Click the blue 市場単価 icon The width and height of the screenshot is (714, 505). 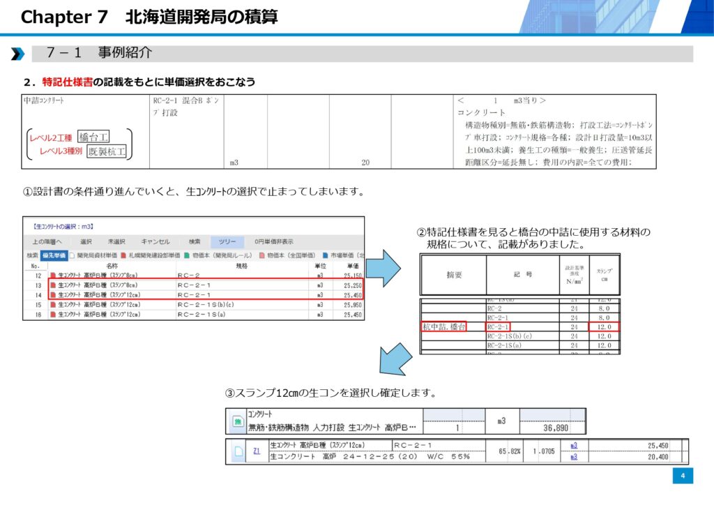[325, 255]
